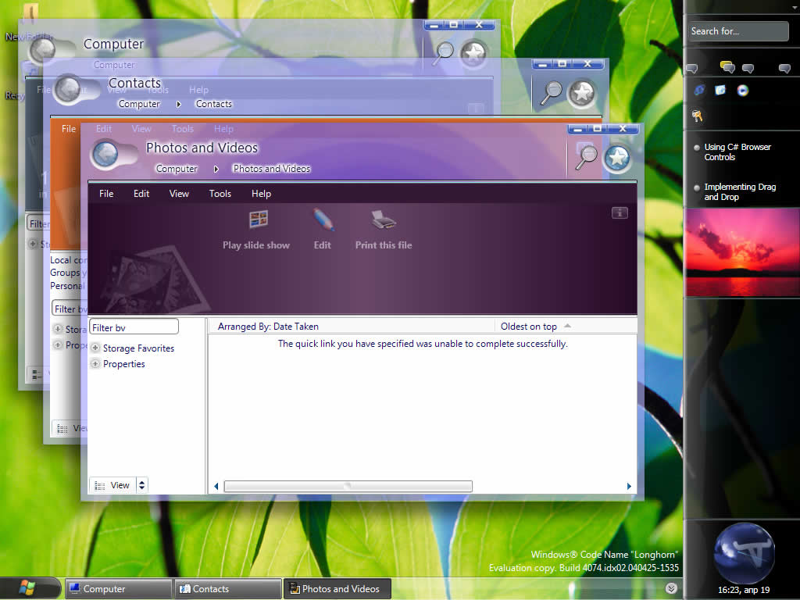Open File menu in Photos and Videos
The height and width of the screenshot is (600, 800).
[106, 194]
